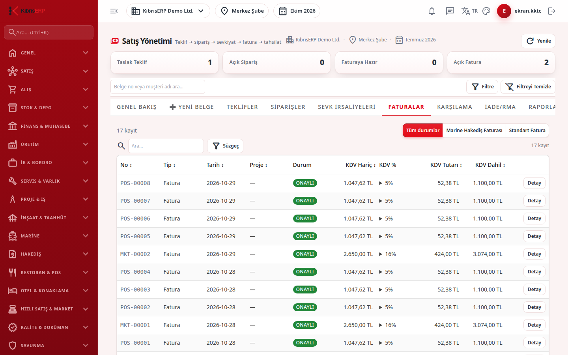Select the Marine Hakediş Faturası filter
This screenshot has width=568, height=355.
(x=474, y=131)
